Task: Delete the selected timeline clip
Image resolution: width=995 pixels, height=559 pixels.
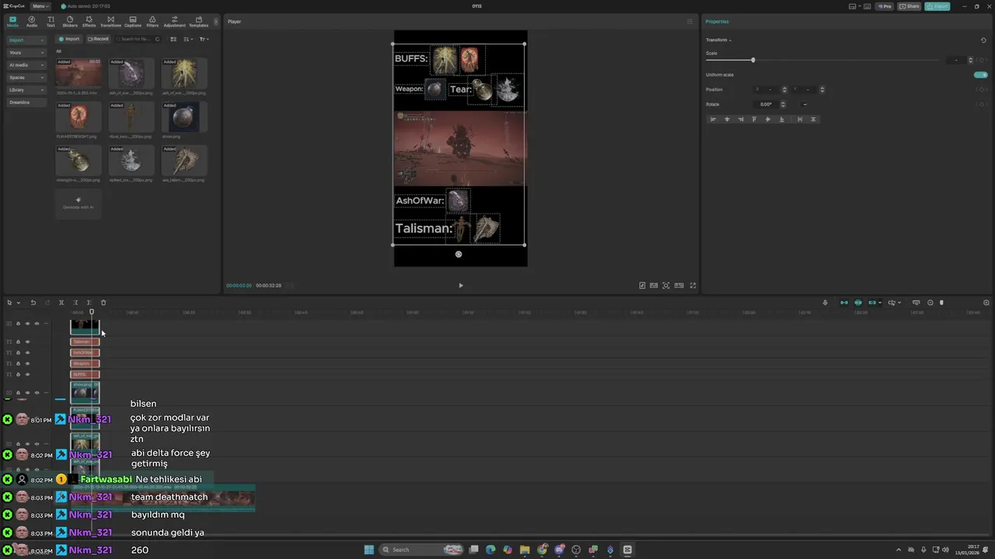Action: (103, 303)
